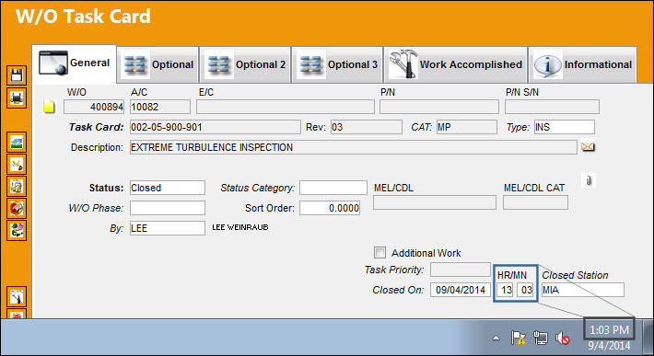The height and width of the screenshot is (356, 654).
Task: Click the Description field EXTREME TURBULENCE INSPECTION
Action: tap(354, 147)
